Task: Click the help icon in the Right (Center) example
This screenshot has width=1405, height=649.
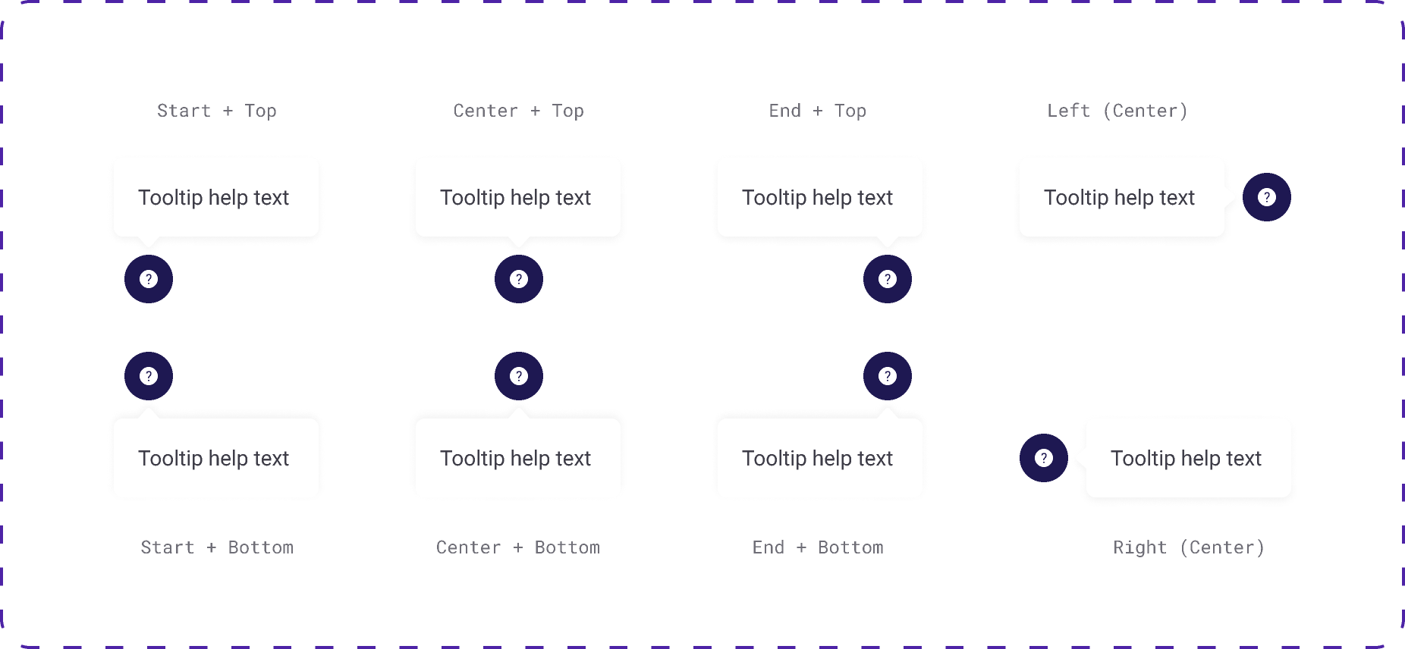Action: (1044, 458)
